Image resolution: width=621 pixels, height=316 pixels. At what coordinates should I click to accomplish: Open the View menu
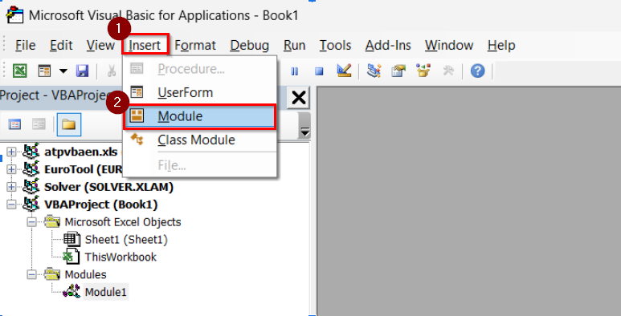coord(100,45)
